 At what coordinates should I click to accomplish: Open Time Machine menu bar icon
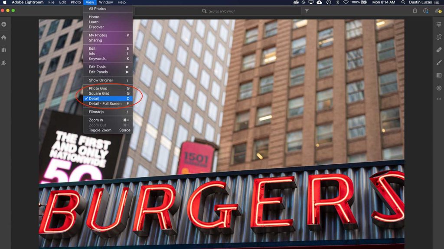pyautogui.click(x=329, y=2)
